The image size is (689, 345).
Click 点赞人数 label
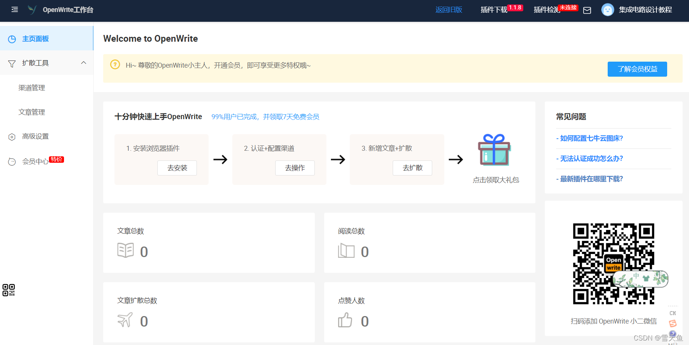[x=351, y=301]
